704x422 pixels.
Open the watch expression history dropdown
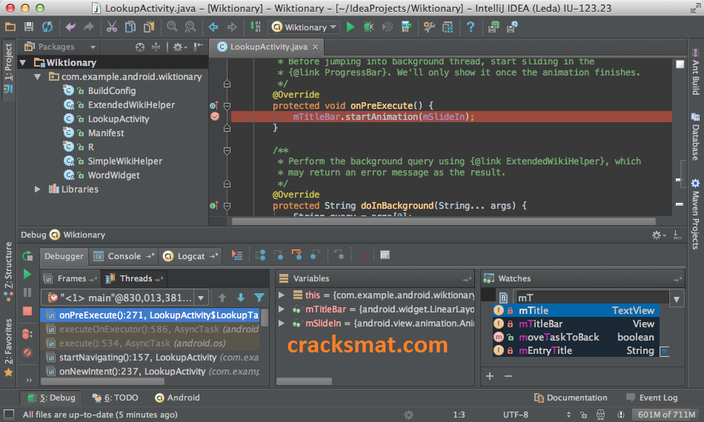point(676,298)
